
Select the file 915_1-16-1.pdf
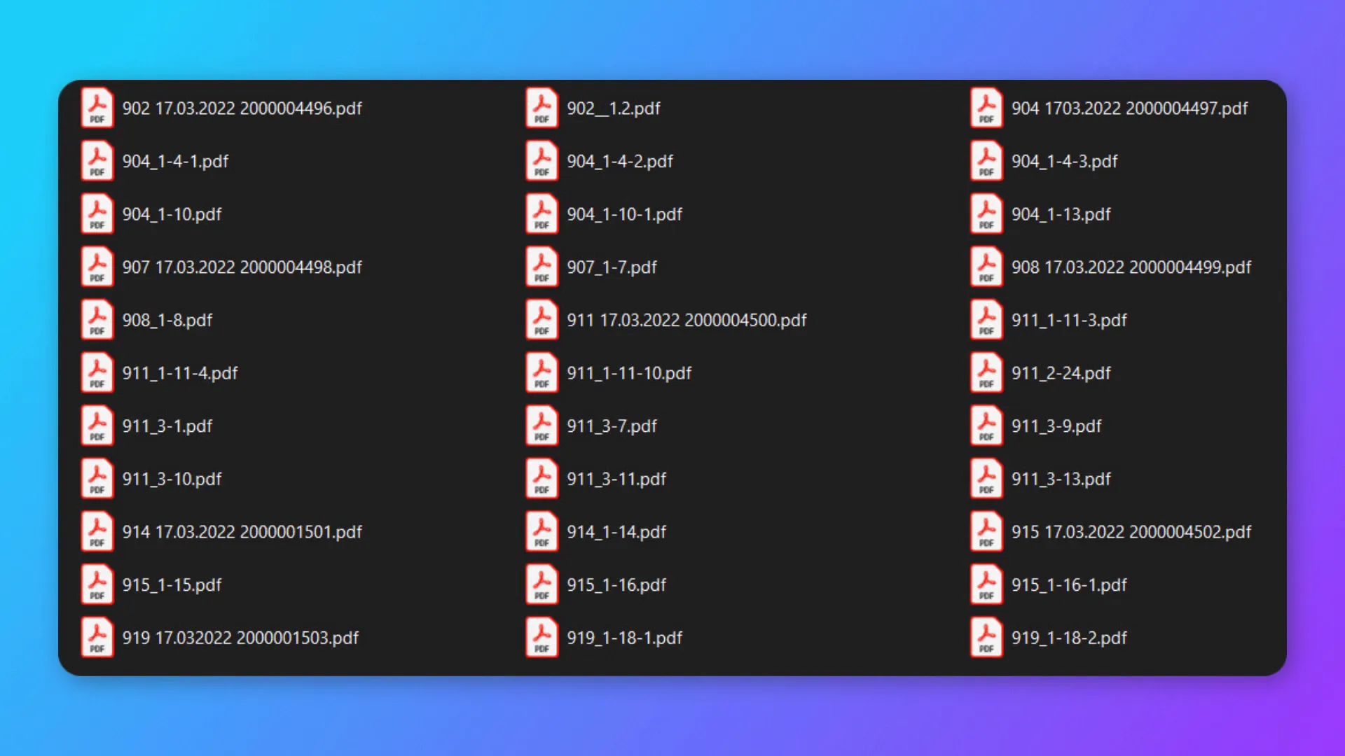coord(1070,584)
